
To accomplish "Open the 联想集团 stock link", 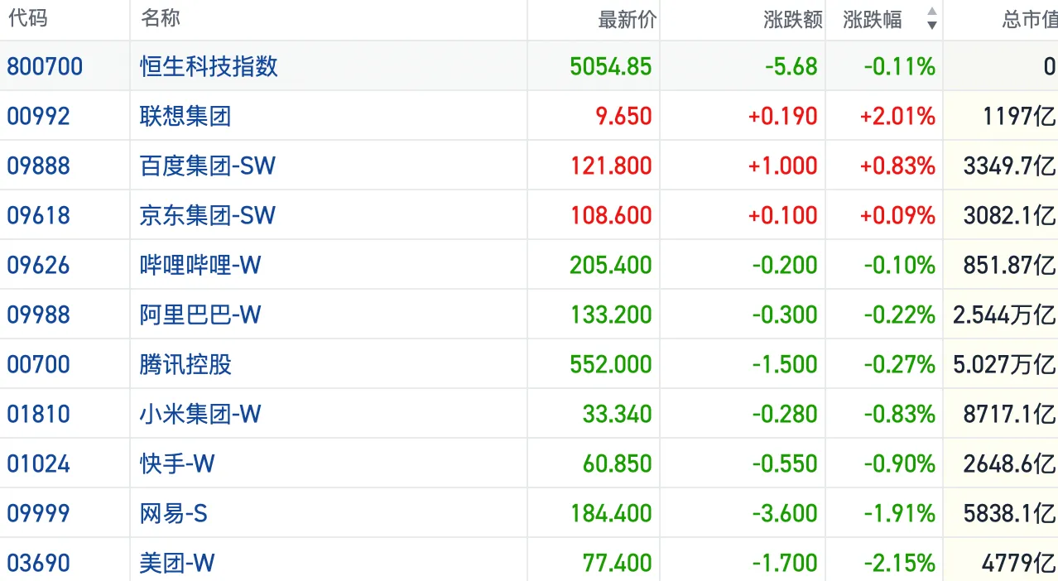I will (x=185, y=116).
